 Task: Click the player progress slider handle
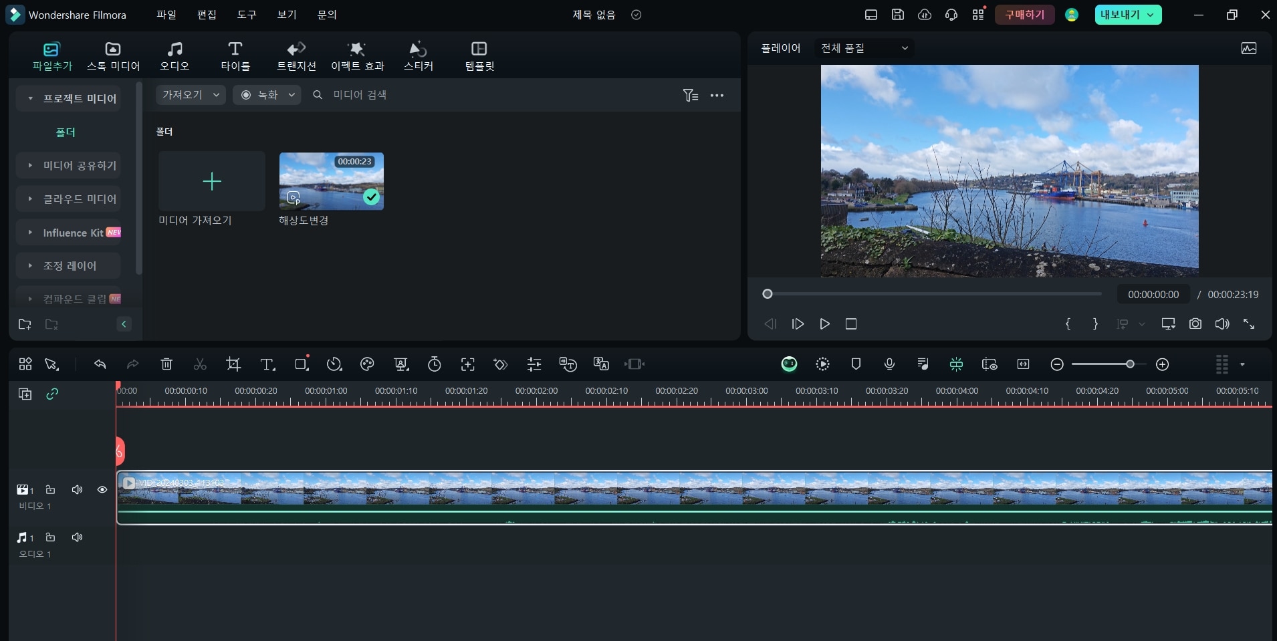pyautogui.click(x=768, y=294)
